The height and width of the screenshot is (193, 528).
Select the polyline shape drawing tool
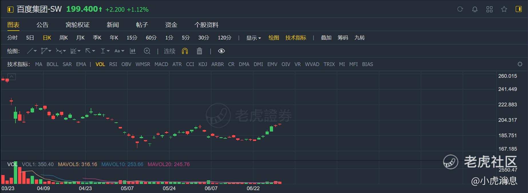(x=44, y=51)
